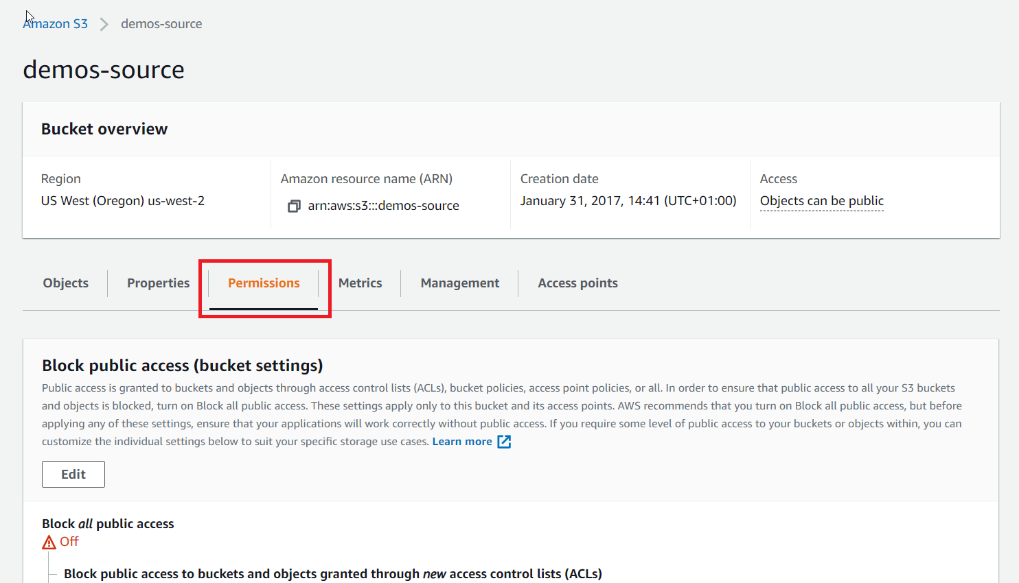Click the region value US West (Oregon) us-west-2

pyautogui.click(x=123, y=201)
